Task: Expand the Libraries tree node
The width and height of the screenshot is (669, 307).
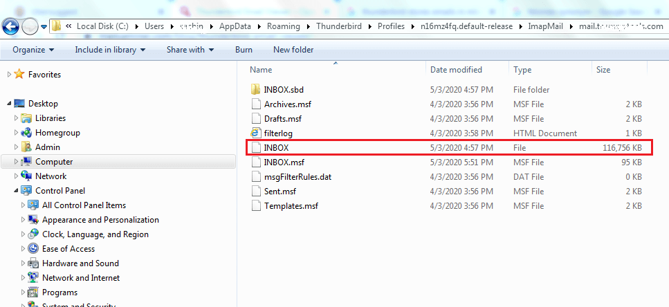Action: click(x=16, y=118)
